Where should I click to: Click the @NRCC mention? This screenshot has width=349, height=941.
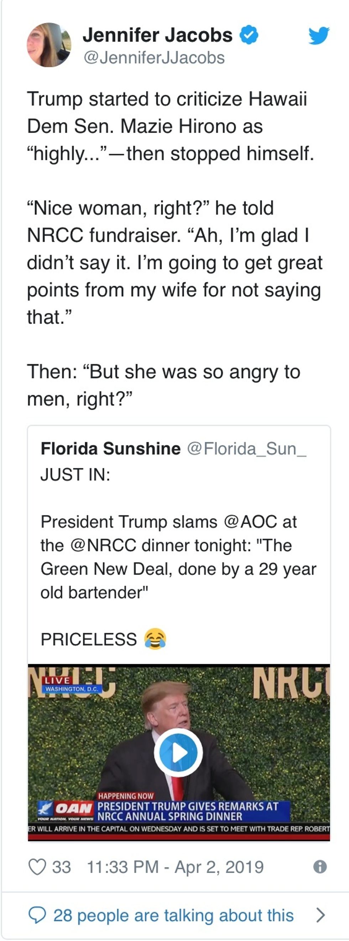(x=103, y=545)
